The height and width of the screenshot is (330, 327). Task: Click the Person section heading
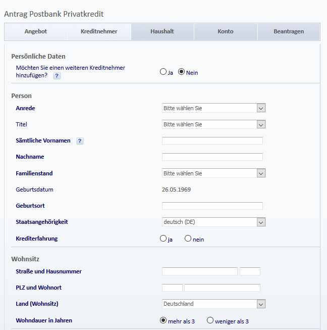(x=21, y=96)
